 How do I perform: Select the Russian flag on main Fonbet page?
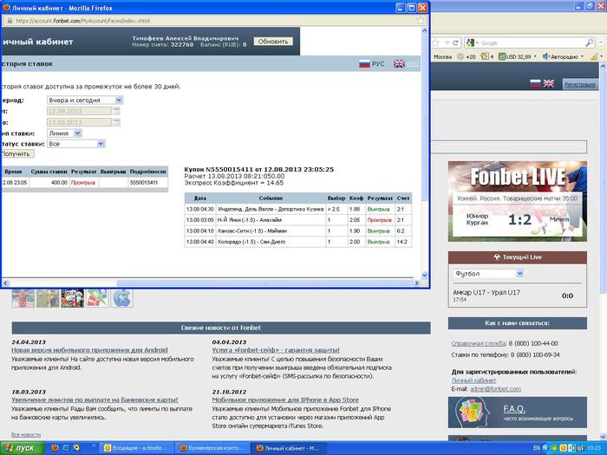pos(535,83)
